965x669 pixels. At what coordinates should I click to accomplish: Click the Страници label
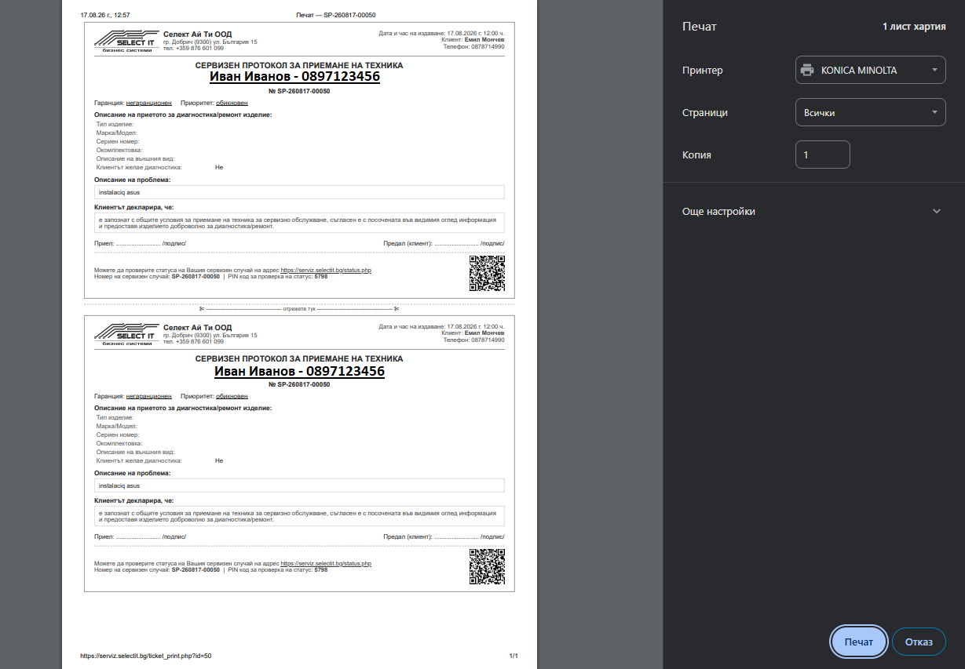click(705, 112)
